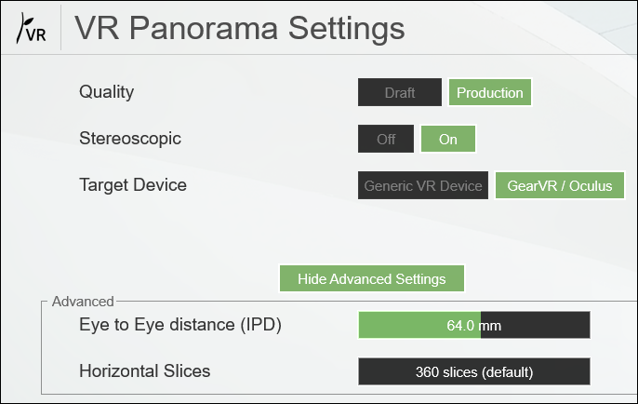Turn Stereoscopic Off
The height and width of the screenshot is (404, 638).
click(x=386, y=140)
